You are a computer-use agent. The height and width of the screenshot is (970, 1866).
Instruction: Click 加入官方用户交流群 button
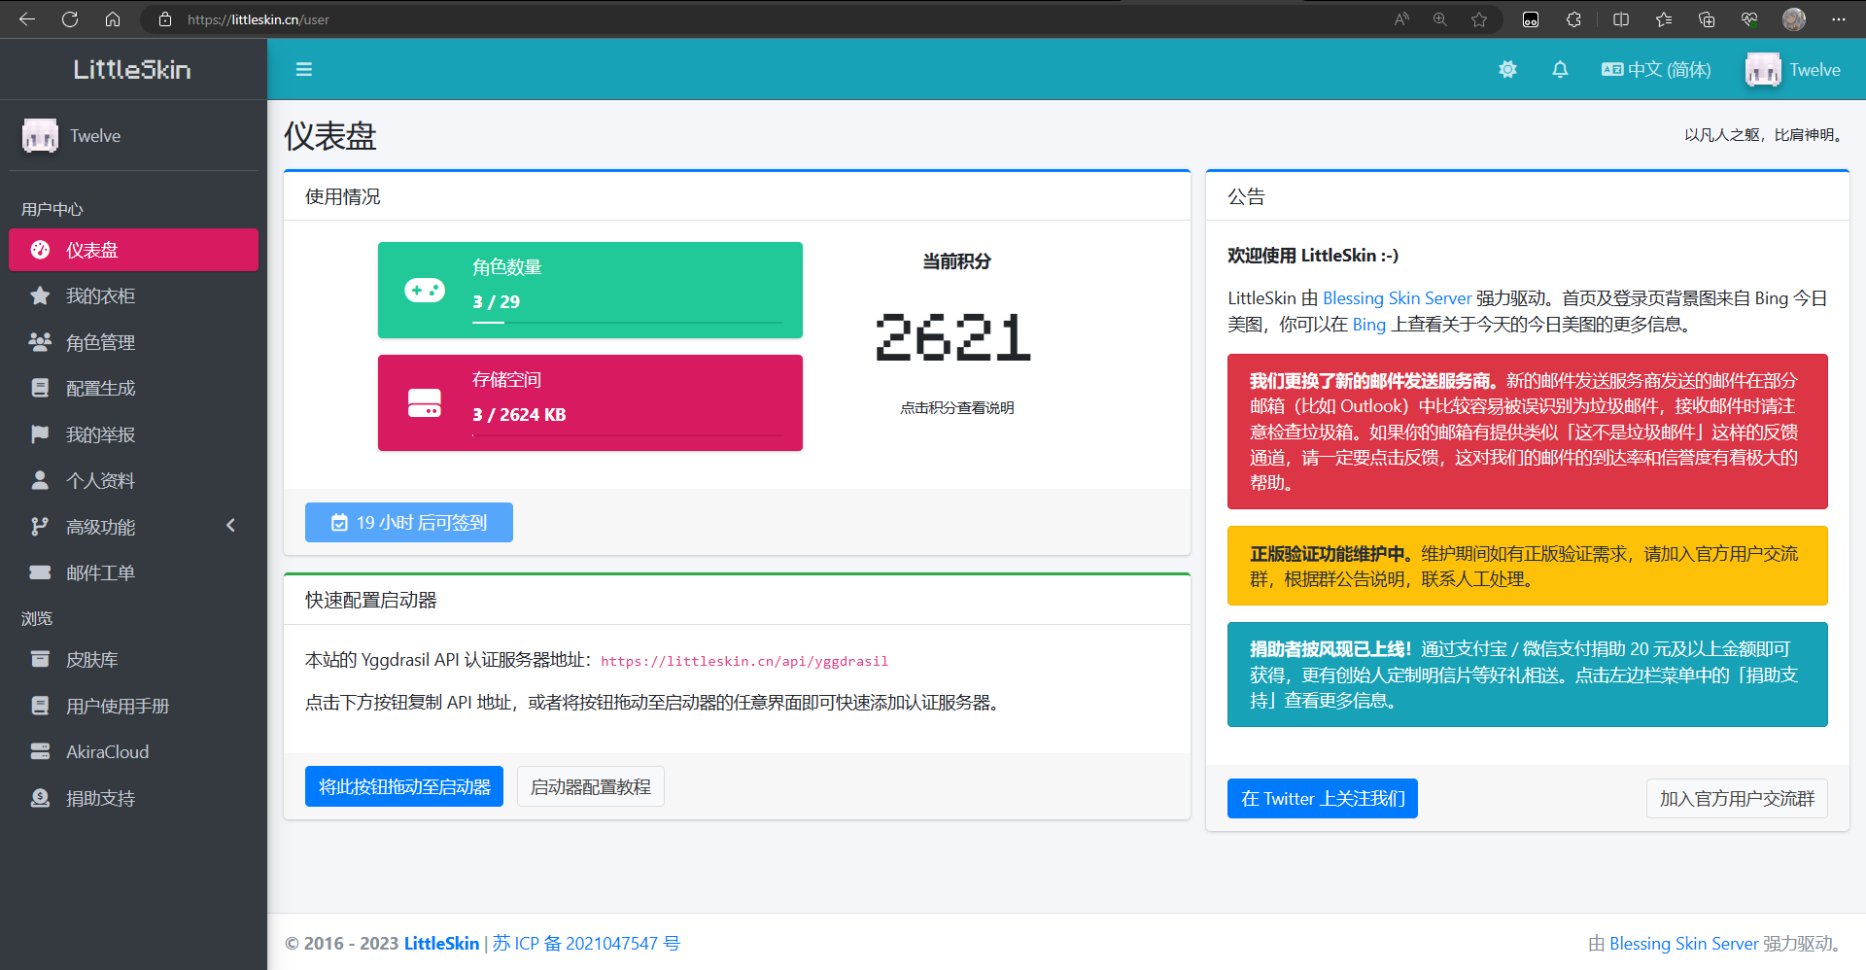[1737, 798]
